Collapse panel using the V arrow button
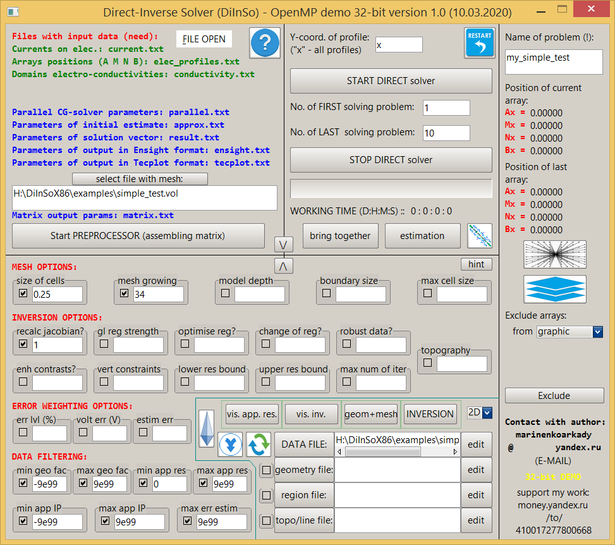The height and width of the screenshot is (545, 615). coord(283,245)
